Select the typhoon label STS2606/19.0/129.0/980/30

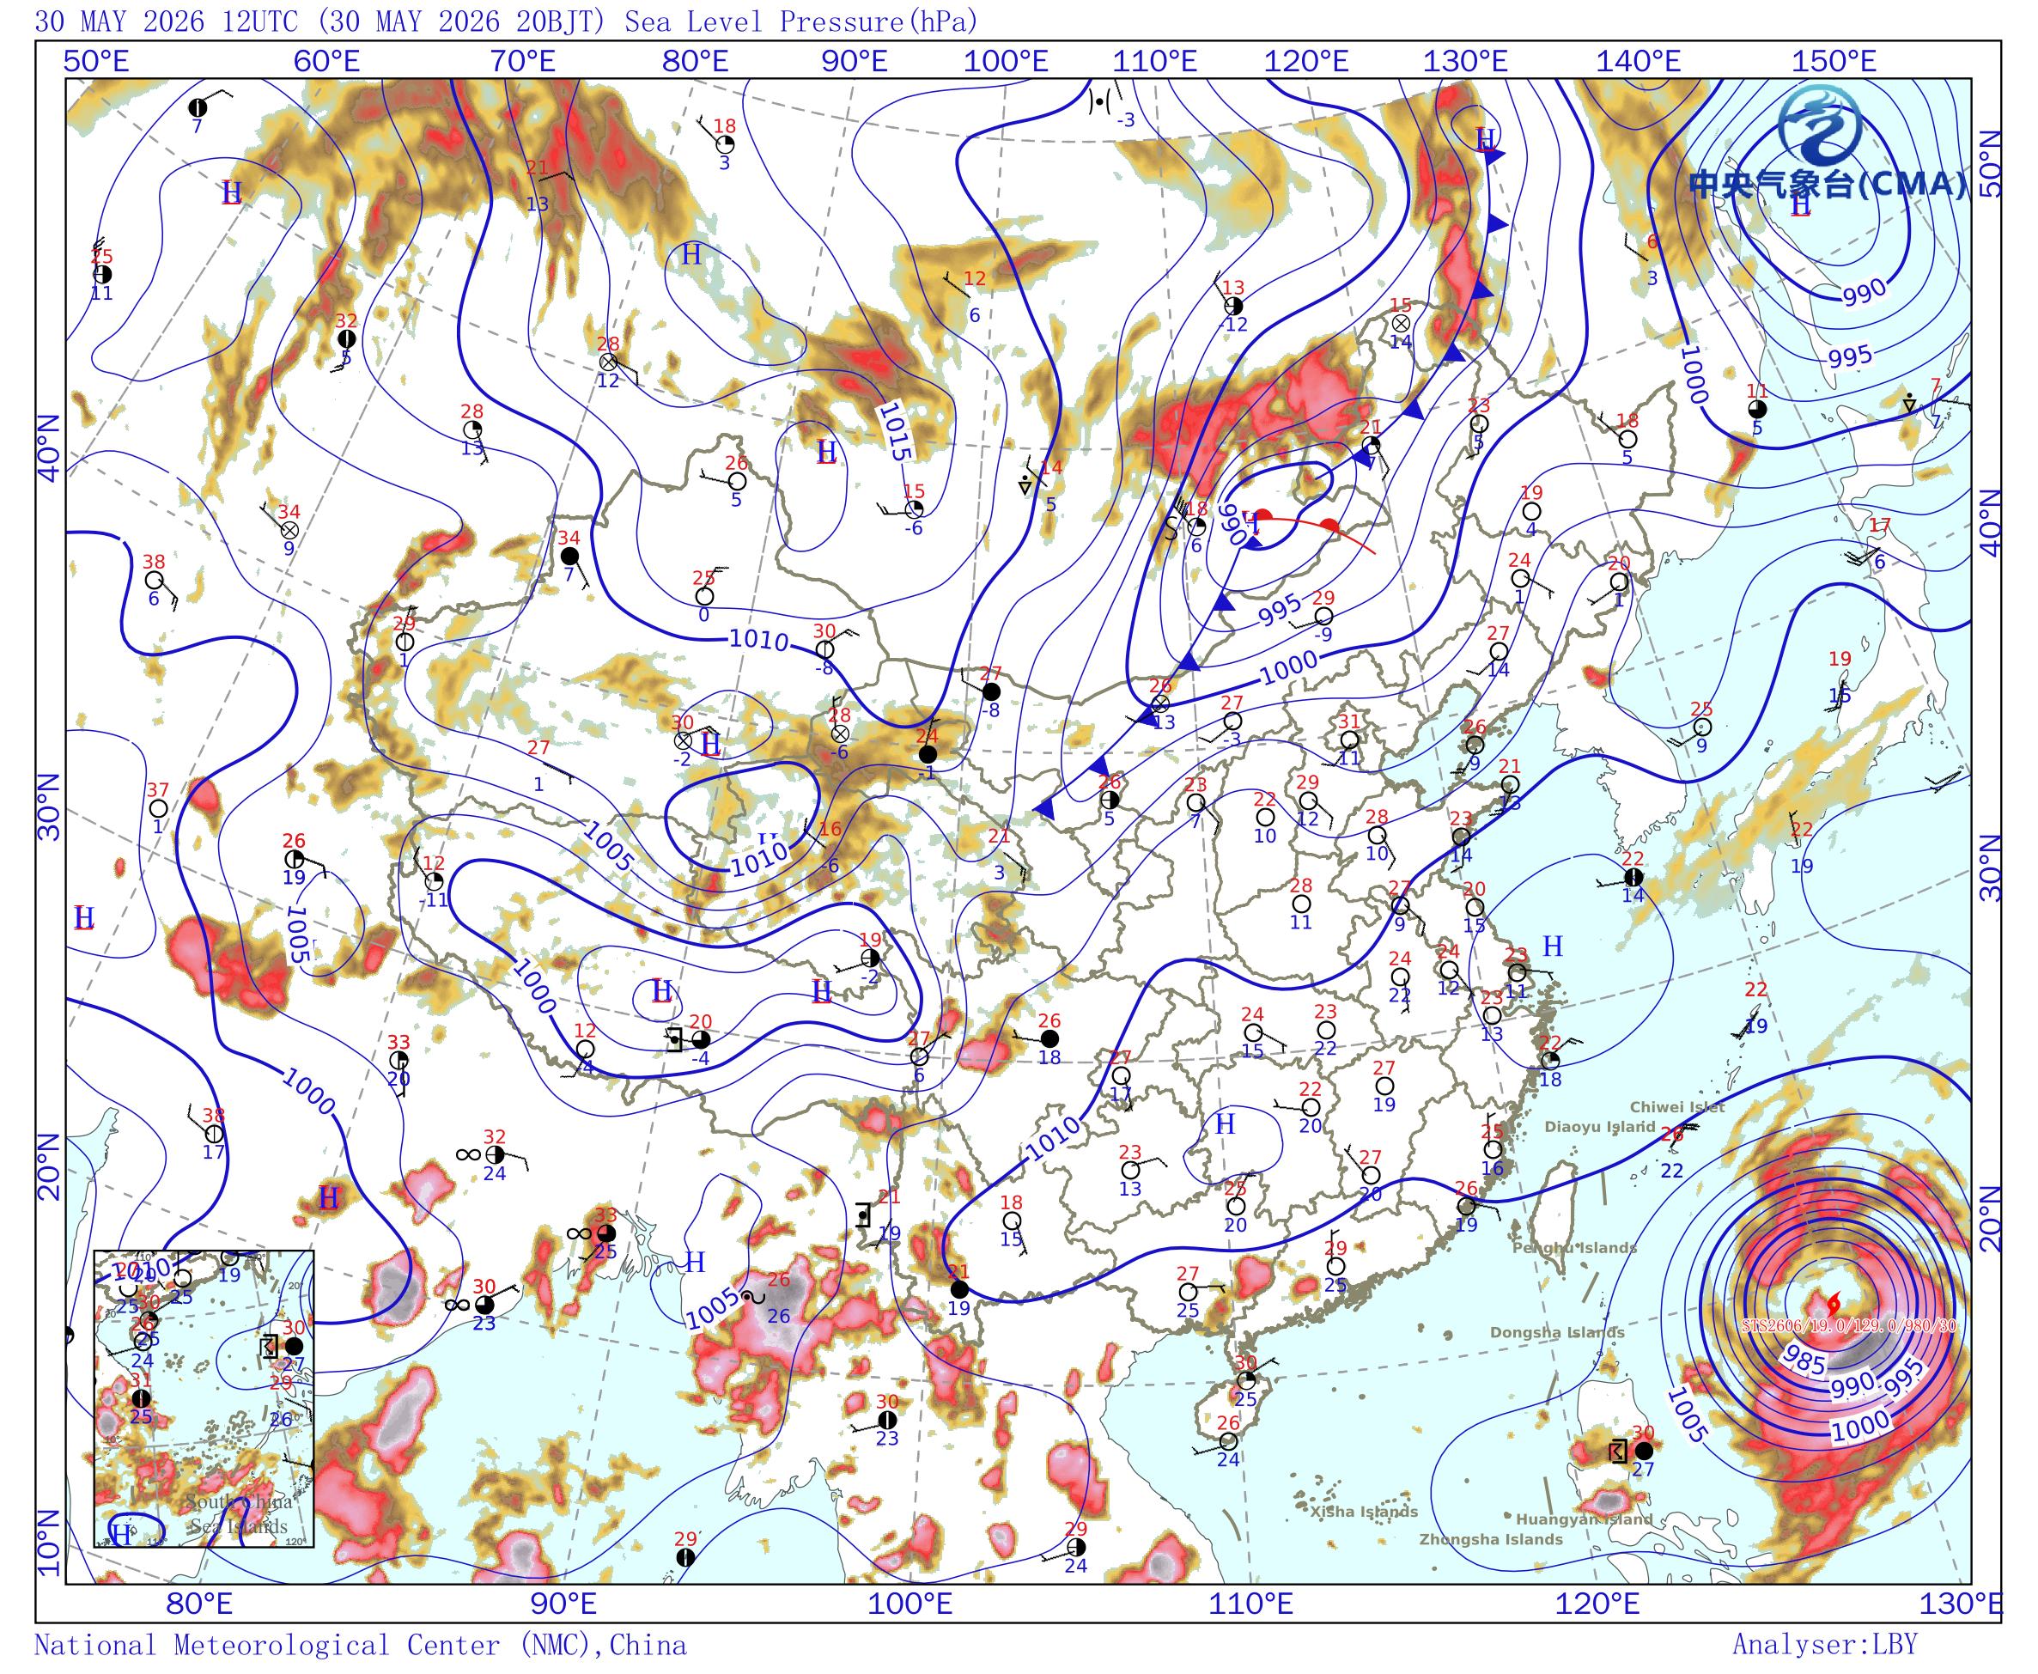pos(1848,1326)
